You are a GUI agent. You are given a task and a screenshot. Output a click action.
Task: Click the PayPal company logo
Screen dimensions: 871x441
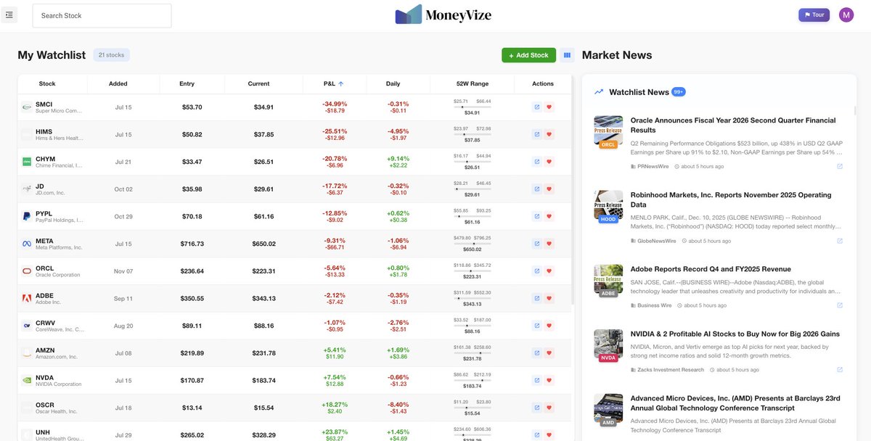[x=27, y=216]
